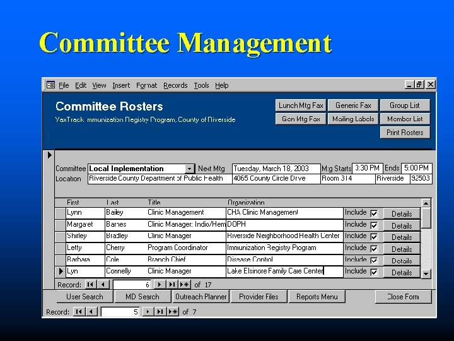
Task: Click the Program Coordinator title cell
Action: pyautogui.click(x=186, y=248)
